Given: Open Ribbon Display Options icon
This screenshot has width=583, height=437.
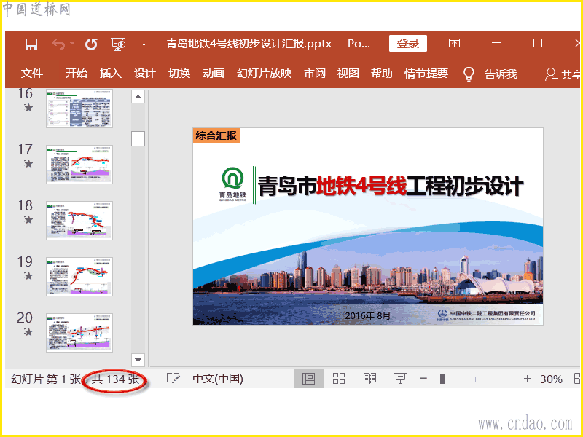Looking at the screenshot, I should click(x=454, y=44).
